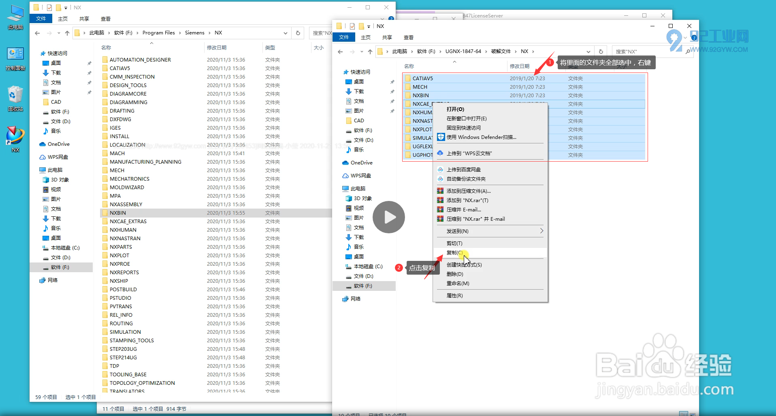
Task: Open the 查看 tab in the left window
Action: [106, 19]
